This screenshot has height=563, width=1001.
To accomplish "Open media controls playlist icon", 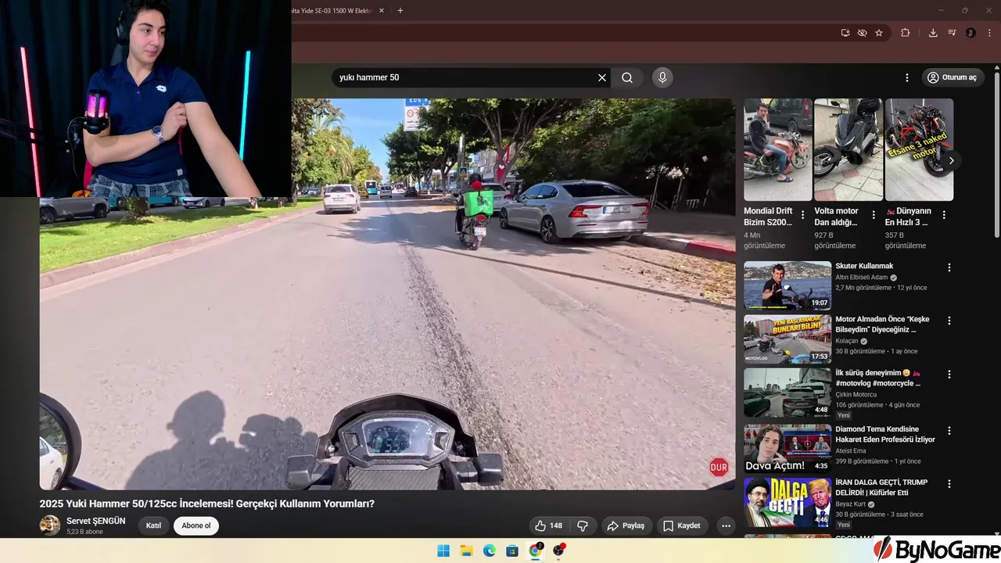I will pyautogui.click(x=952, y=33).
